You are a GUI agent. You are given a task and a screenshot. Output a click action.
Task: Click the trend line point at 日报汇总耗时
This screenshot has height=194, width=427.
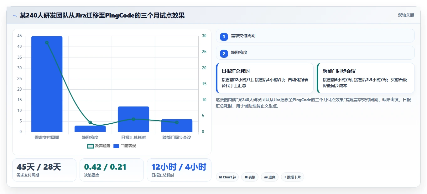[133, 119]
